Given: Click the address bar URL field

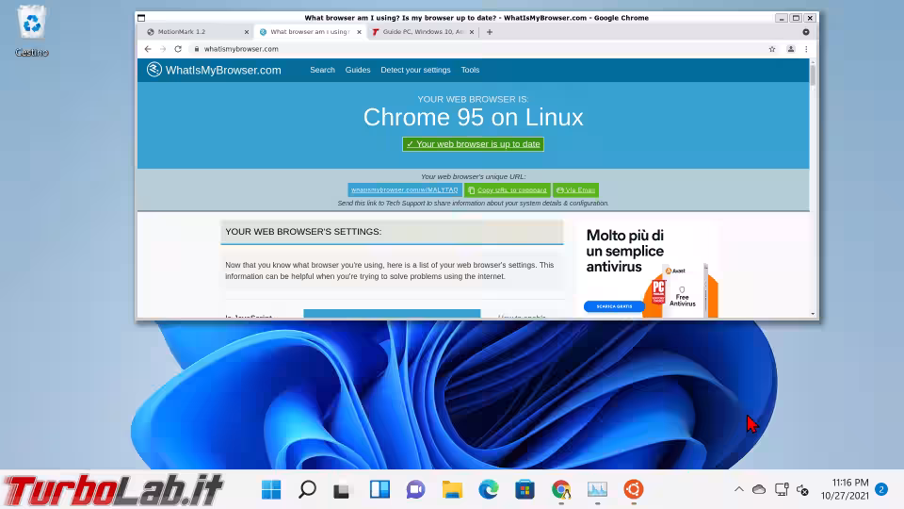Looking at the screenshot, I should (478, 49).
